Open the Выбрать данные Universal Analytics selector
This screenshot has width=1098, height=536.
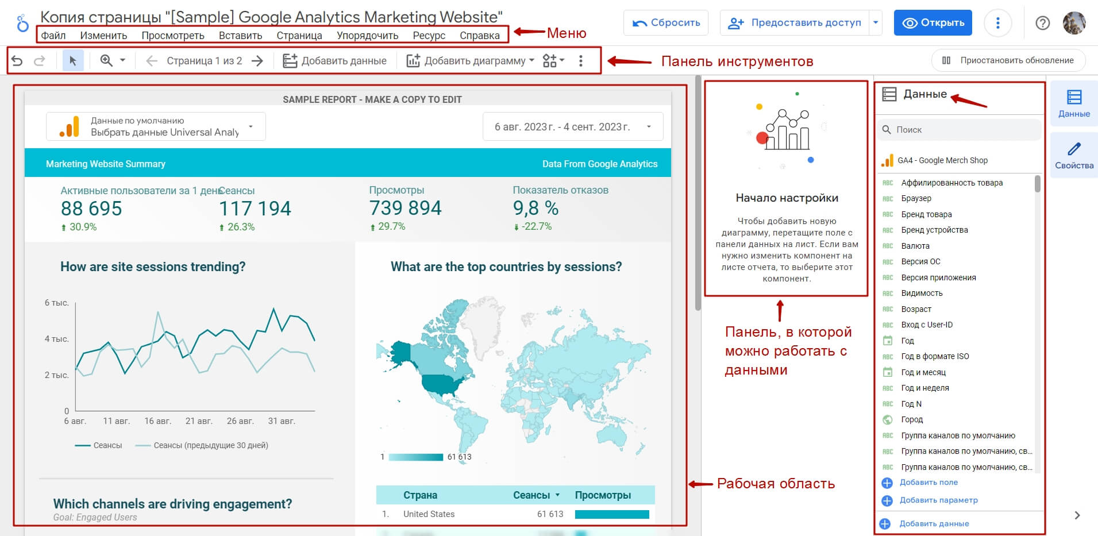point(156,126)
